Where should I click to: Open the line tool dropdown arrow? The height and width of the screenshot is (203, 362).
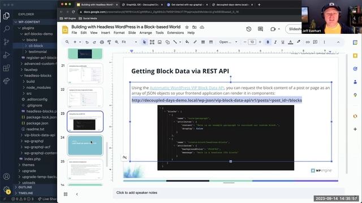180,42
